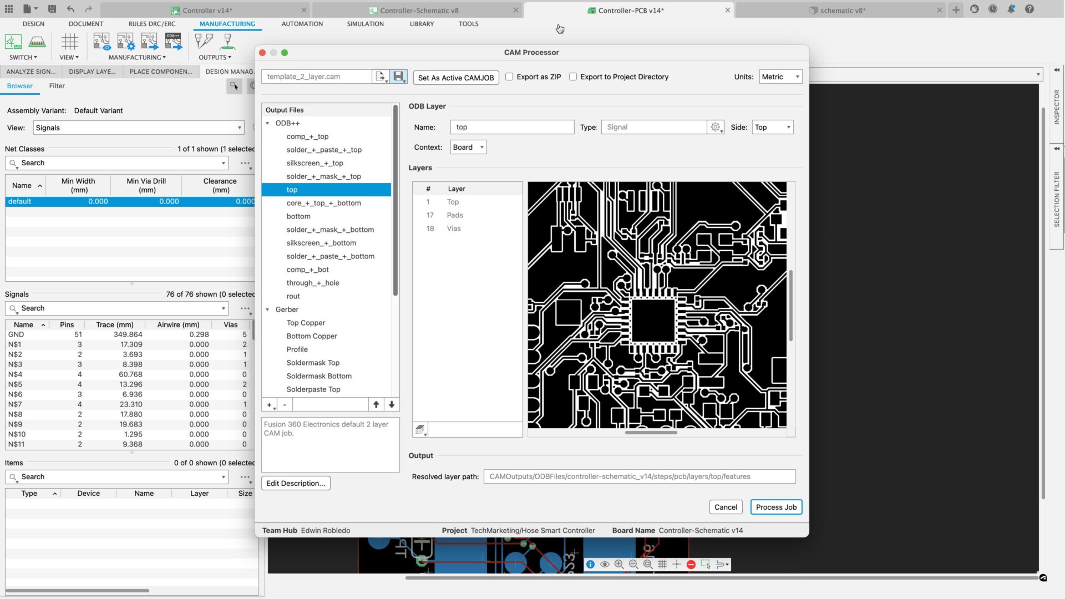
Task: Collapse the Gerber tree group
Action: [x=267, y=309]
